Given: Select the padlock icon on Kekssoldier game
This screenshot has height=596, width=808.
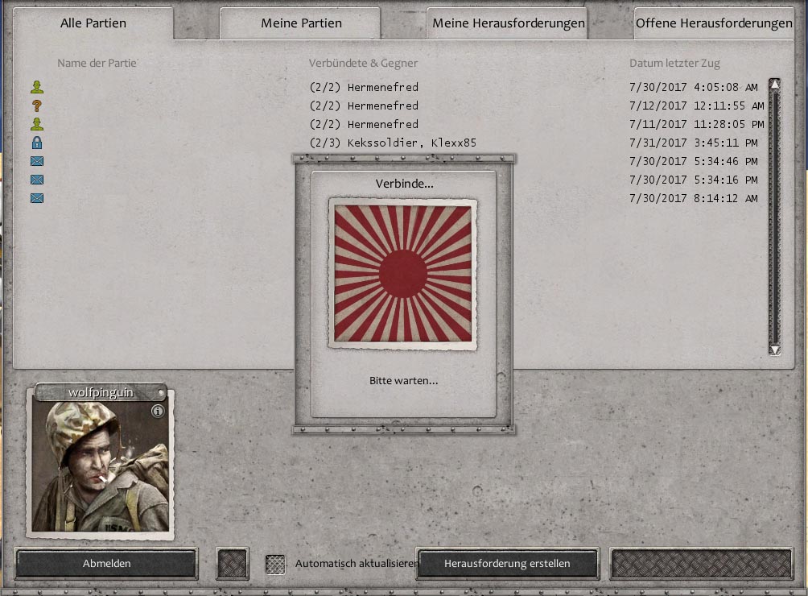Looking at the screenshot, I should [x=36, y=143].
